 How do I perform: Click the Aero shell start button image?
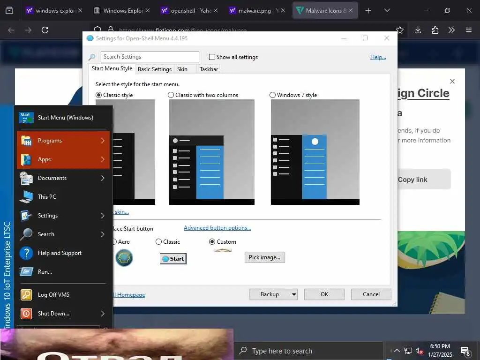coord(124,257)
